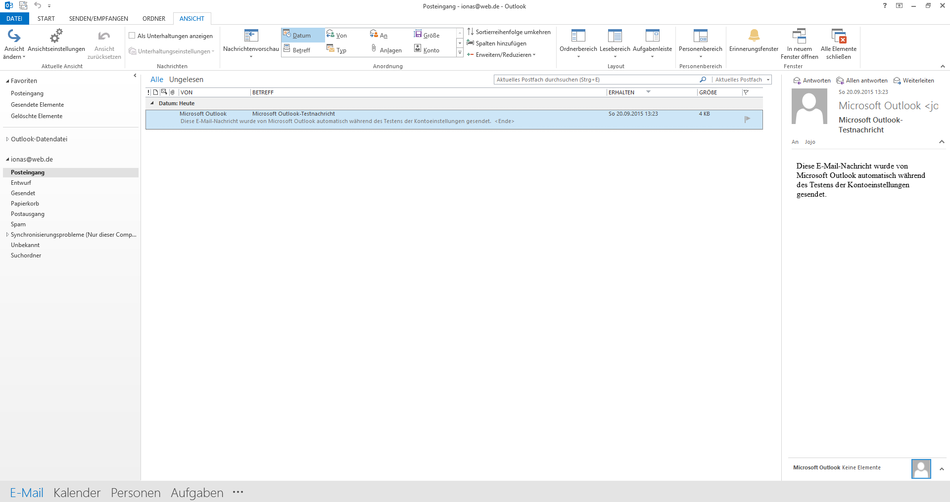Expand the people pane chevron
The image size is (950, 502).
[x=942, y=469]
